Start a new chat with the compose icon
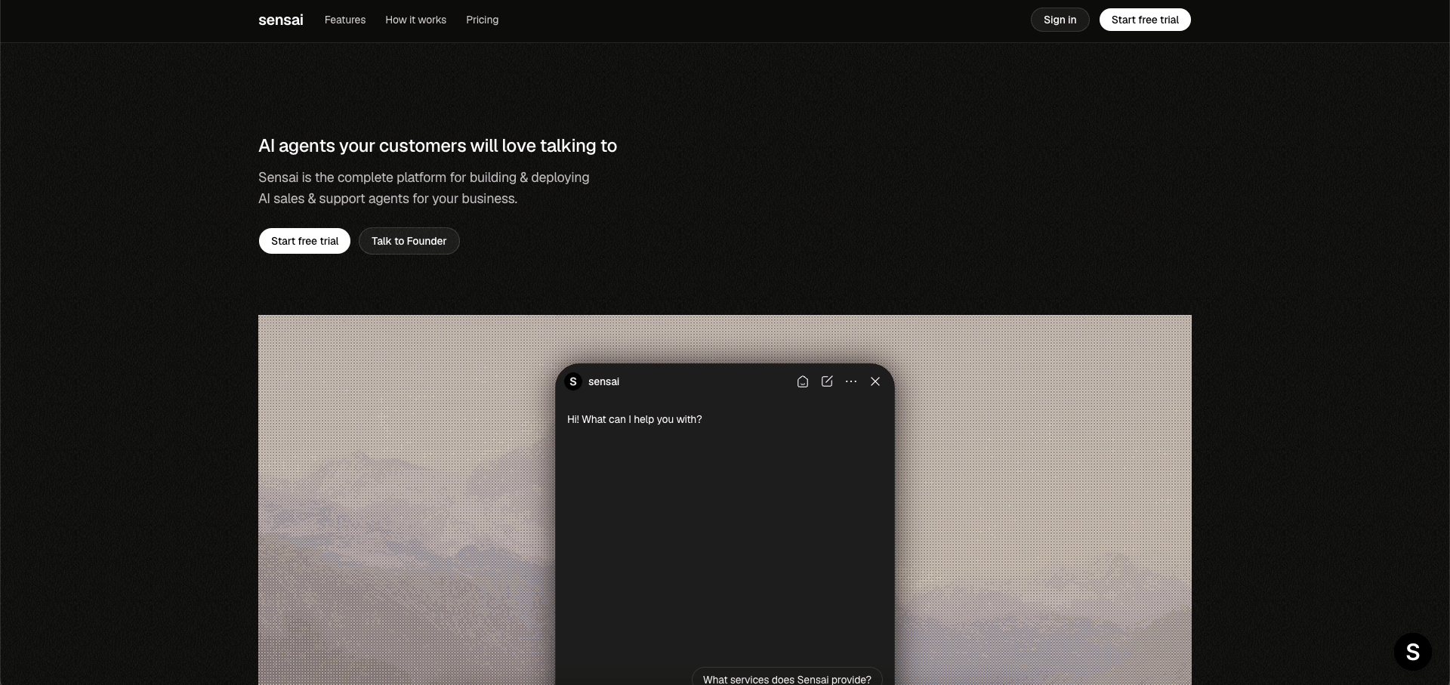Screen dimensions: 1450x685 [827, 381]
